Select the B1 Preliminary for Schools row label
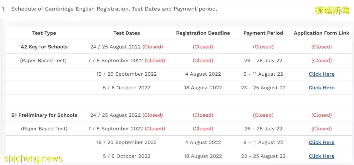 click(44, 115)
